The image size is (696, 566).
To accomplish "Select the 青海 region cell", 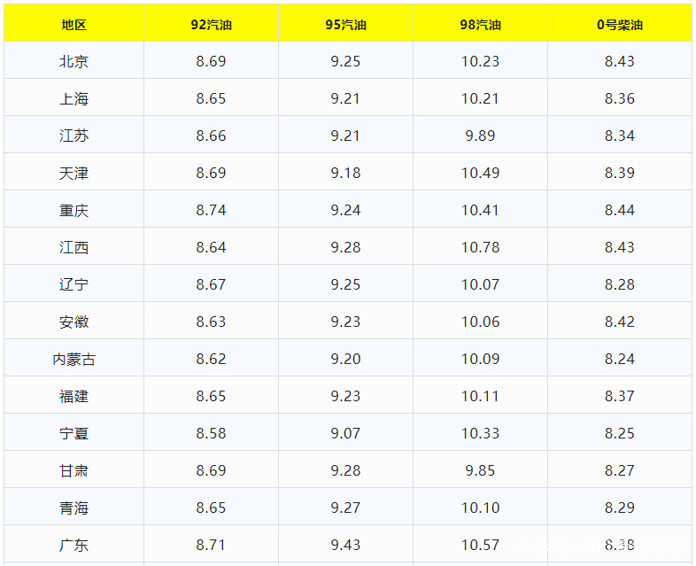I will [x=73, y=508].
